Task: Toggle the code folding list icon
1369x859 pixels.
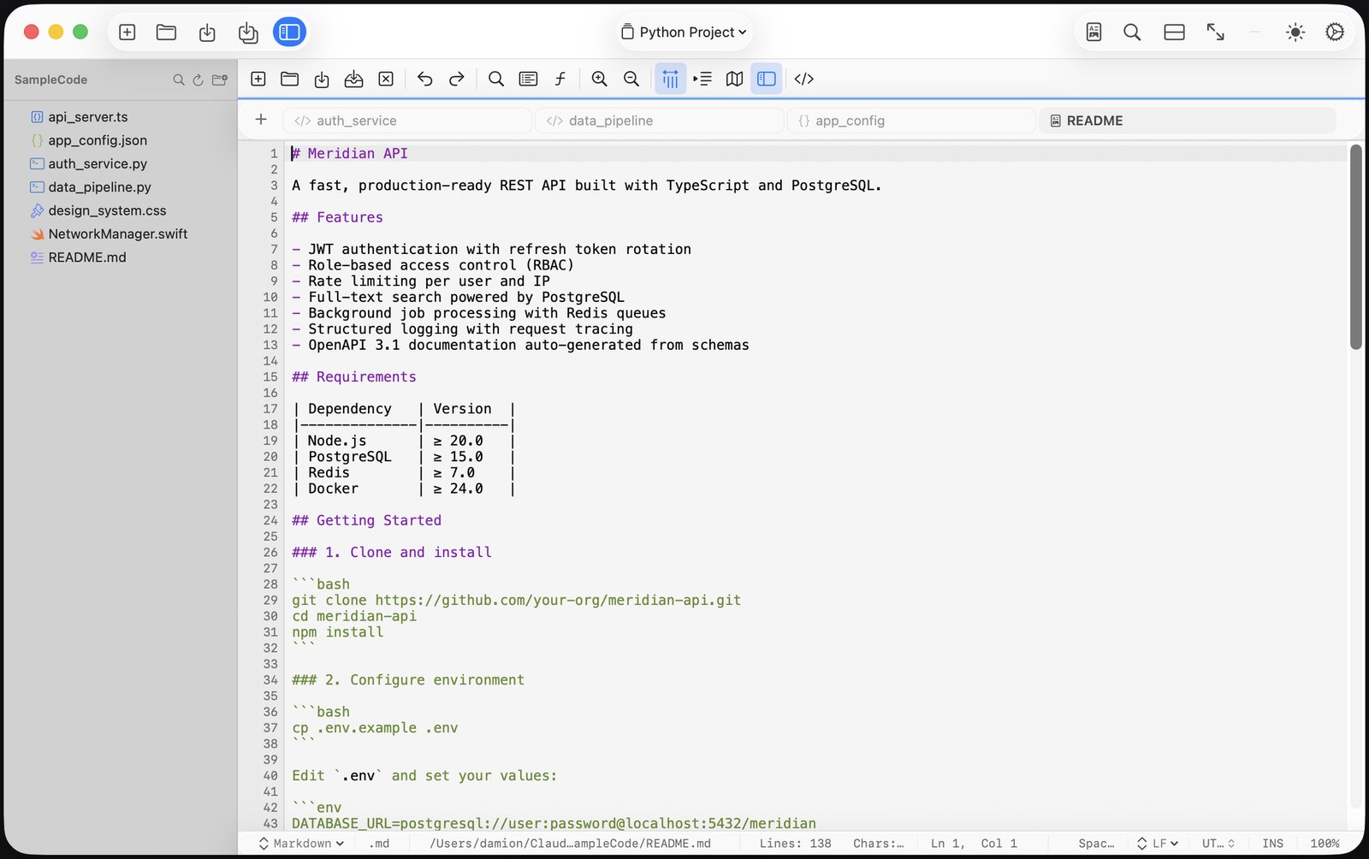Action: coord(702,79)
